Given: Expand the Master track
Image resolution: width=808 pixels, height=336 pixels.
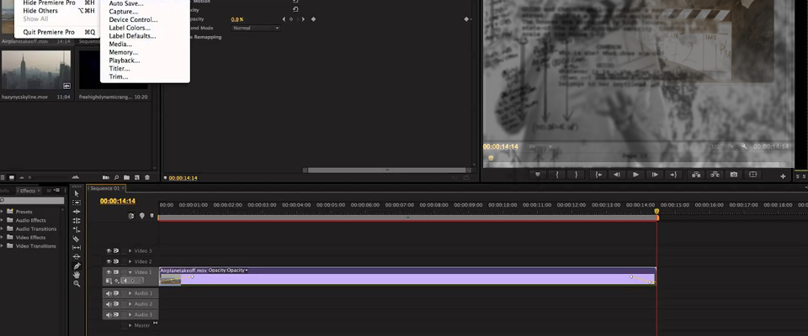Looking at the screenshot, I should (130, 326).
